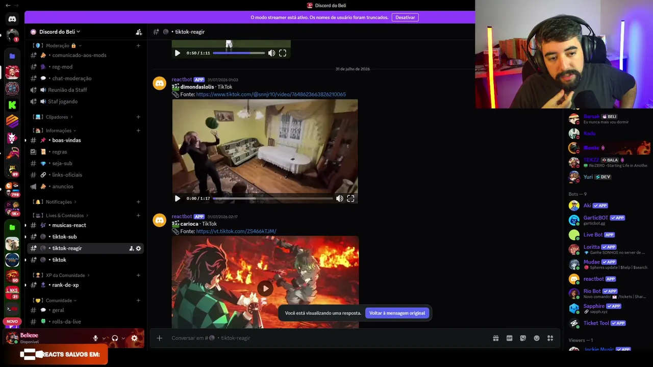This screenshot has height=367, width=653.
Task: Open the gift icon in message bar
Action: coord(495,338)
